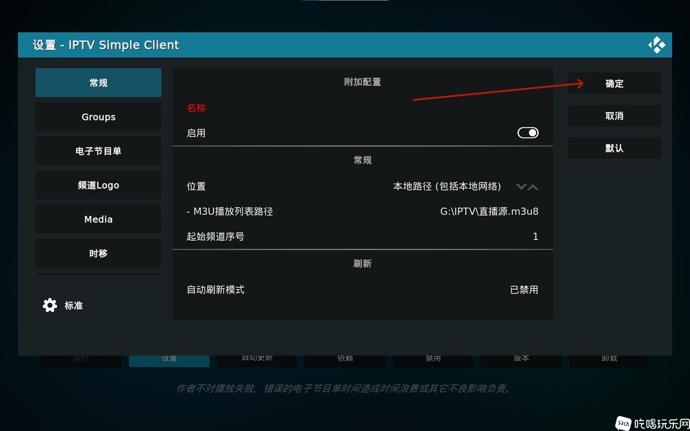This screenshot has height=431, width=690.
Task: Open the 电子节目单 category
Action: 98,151
